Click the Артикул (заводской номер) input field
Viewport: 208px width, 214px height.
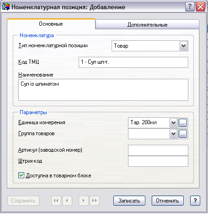point(158,150)
